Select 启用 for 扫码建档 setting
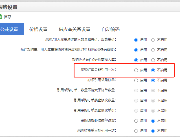The height and width of the screenshot is (137, 180). [136, 50]
